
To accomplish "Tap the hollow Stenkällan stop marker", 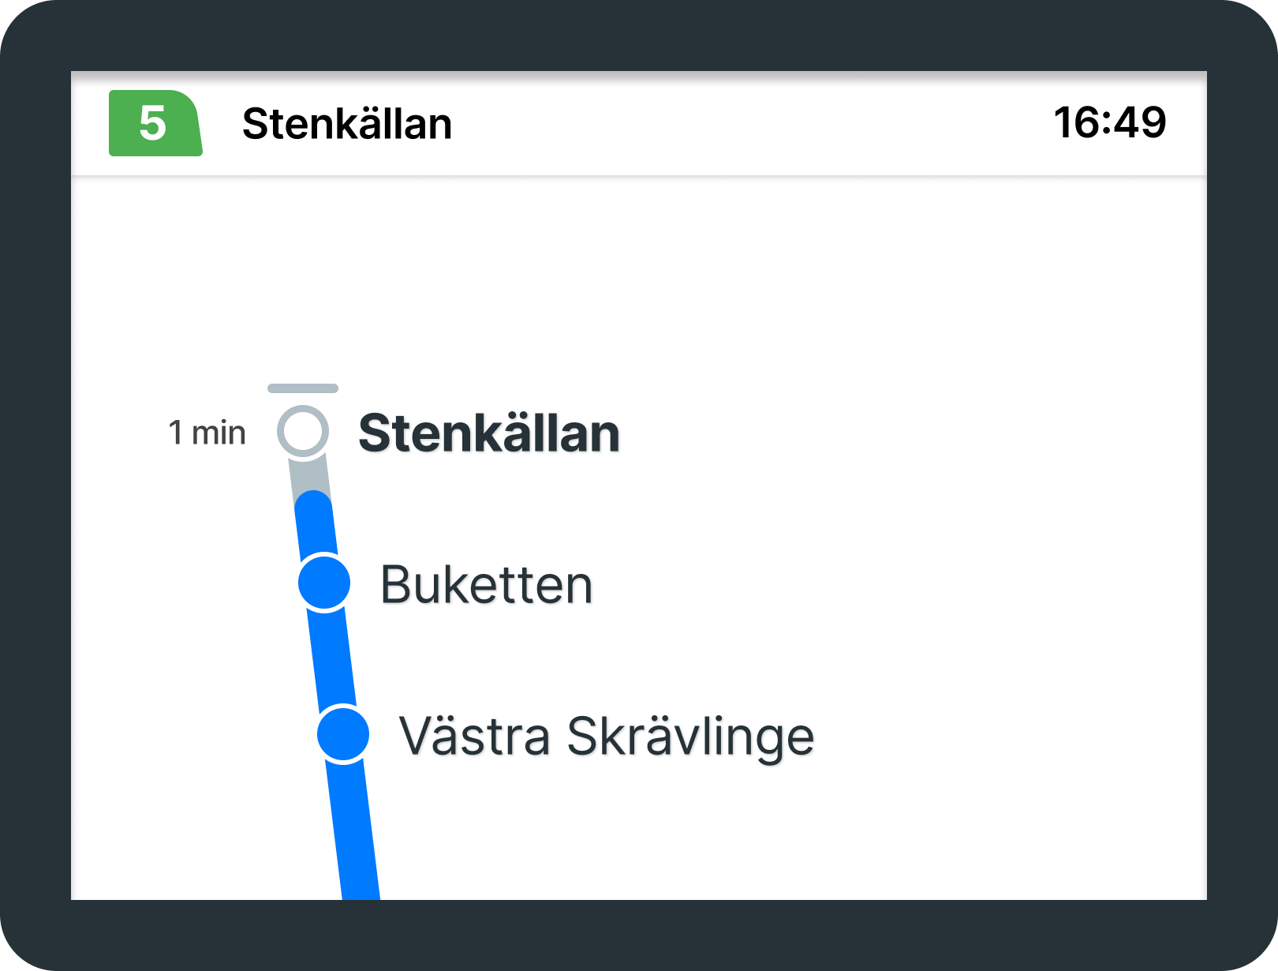I will [303, 431].
